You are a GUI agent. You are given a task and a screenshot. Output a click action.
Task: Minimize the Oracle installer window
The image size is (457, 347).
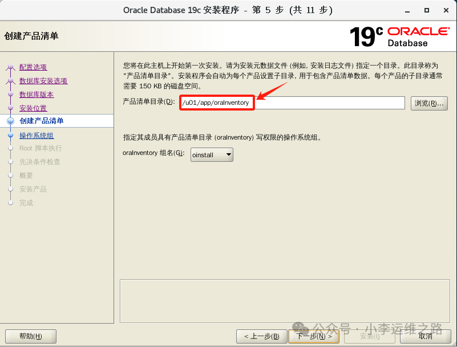[x=407, y=11]
